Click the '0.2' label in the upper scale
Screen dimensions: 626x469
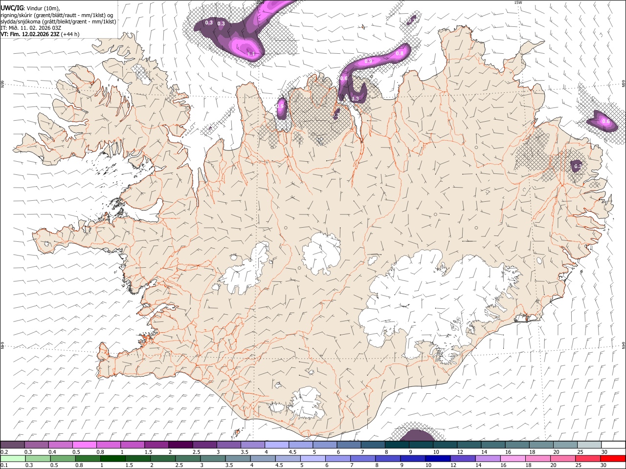[4, 452]
